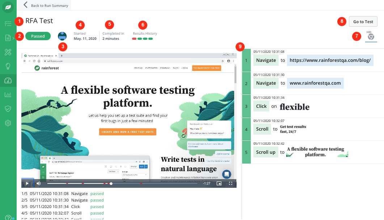
Task: Open the pencil-ruler tools icon in sidebar
Action: [8, 52]
